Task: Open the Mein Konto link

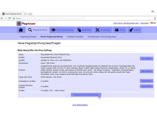Action: tap(126, 23)
